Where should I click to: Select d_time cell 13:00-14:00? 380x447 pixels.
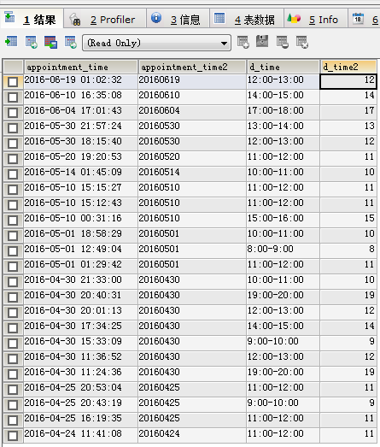[283, 128]
